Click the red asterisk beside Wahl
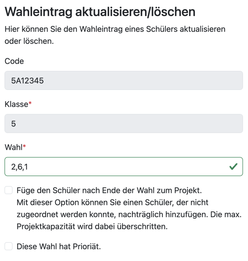 pos(24,146)
